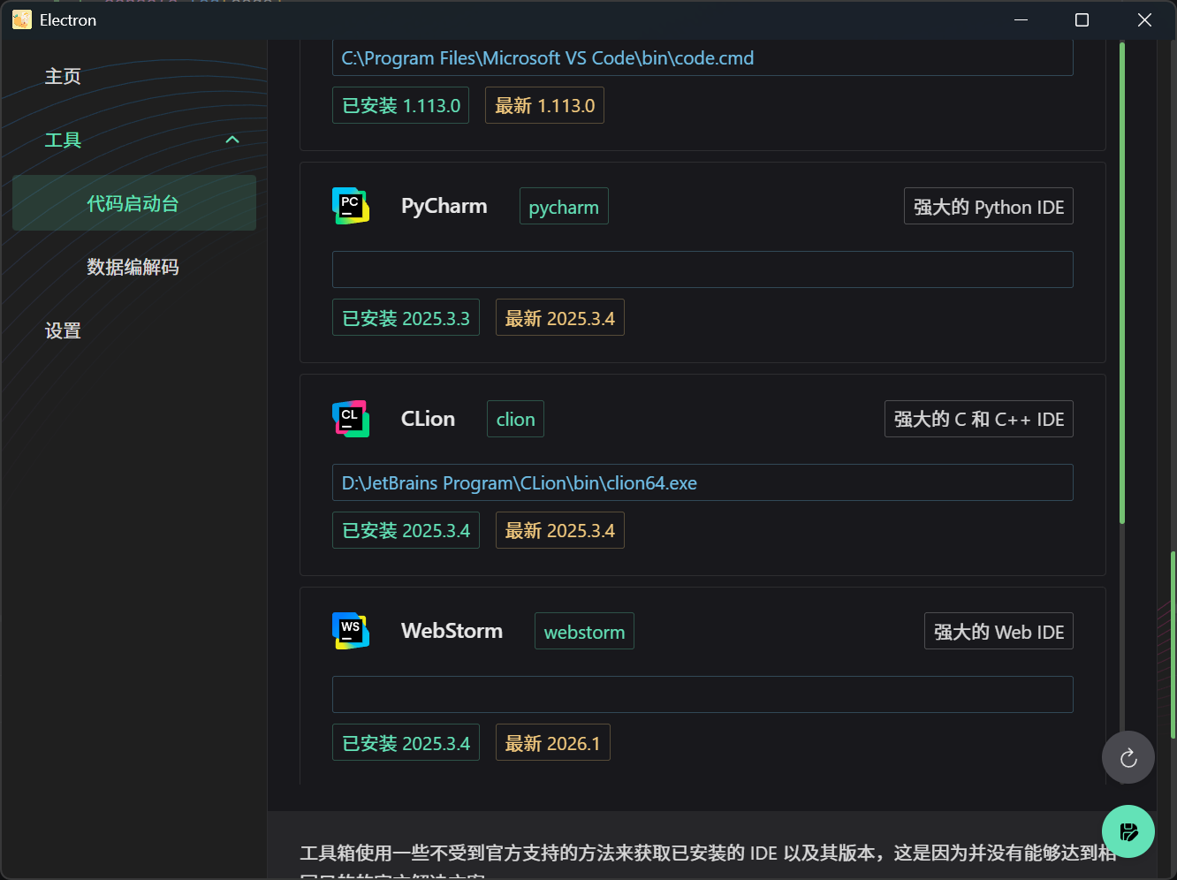This screenshot has height=880, width=1177.
Task: Click the green vertical scrollbar
Action: click(1122, 283)
